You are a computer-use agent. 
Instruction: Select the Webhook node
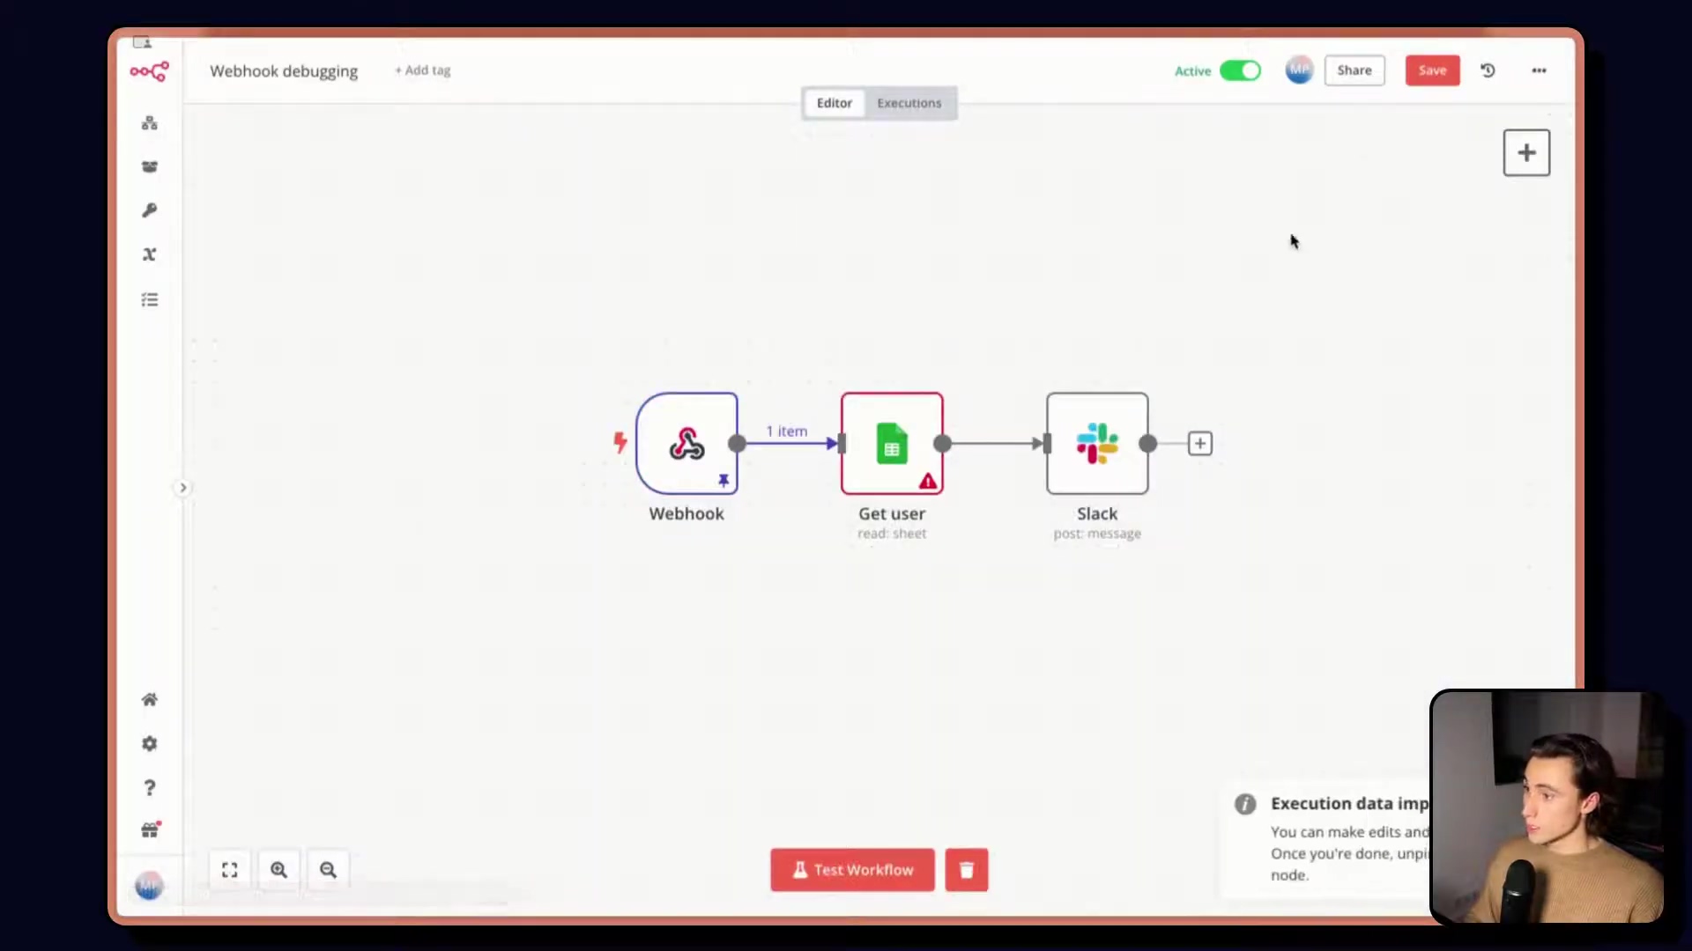point(686,443)
